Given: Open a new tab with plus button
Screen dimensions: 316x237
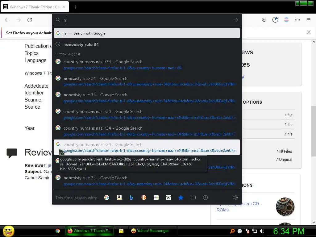Looking at the screenshot, I should (75, 7).
